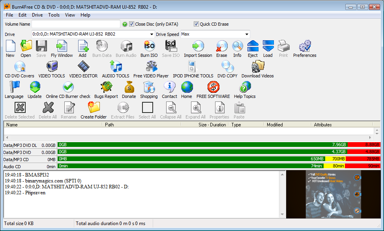Click the Online CD Burner check button
The height and width of the screenshot is (231, 384).
click(x=68, y=88)
